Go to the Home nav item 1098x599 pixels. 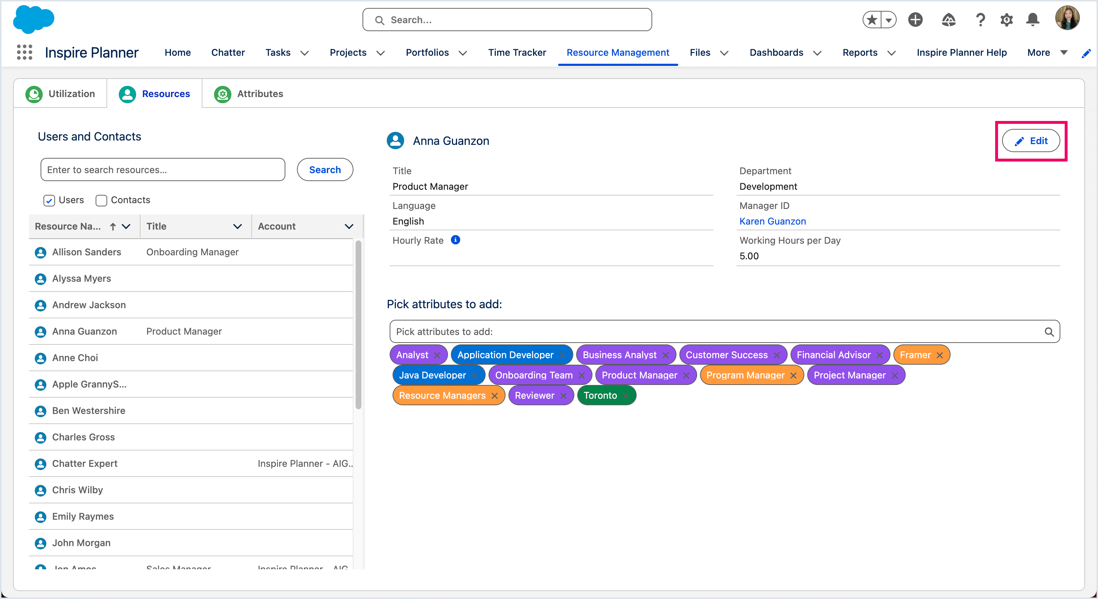pos(177,53)
